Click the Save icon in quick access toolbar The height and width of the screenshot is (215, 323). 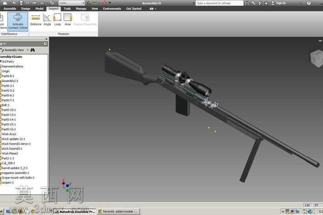coord(21,3)
